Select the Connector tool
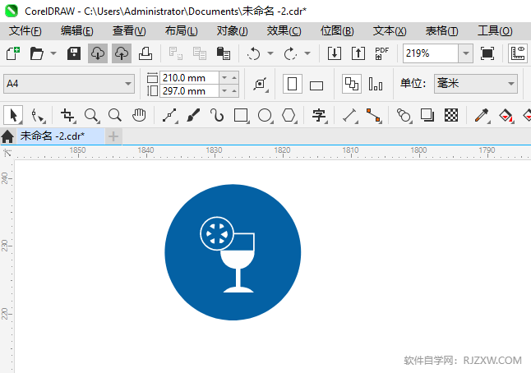The image size is (531, 373). [374, 115]
